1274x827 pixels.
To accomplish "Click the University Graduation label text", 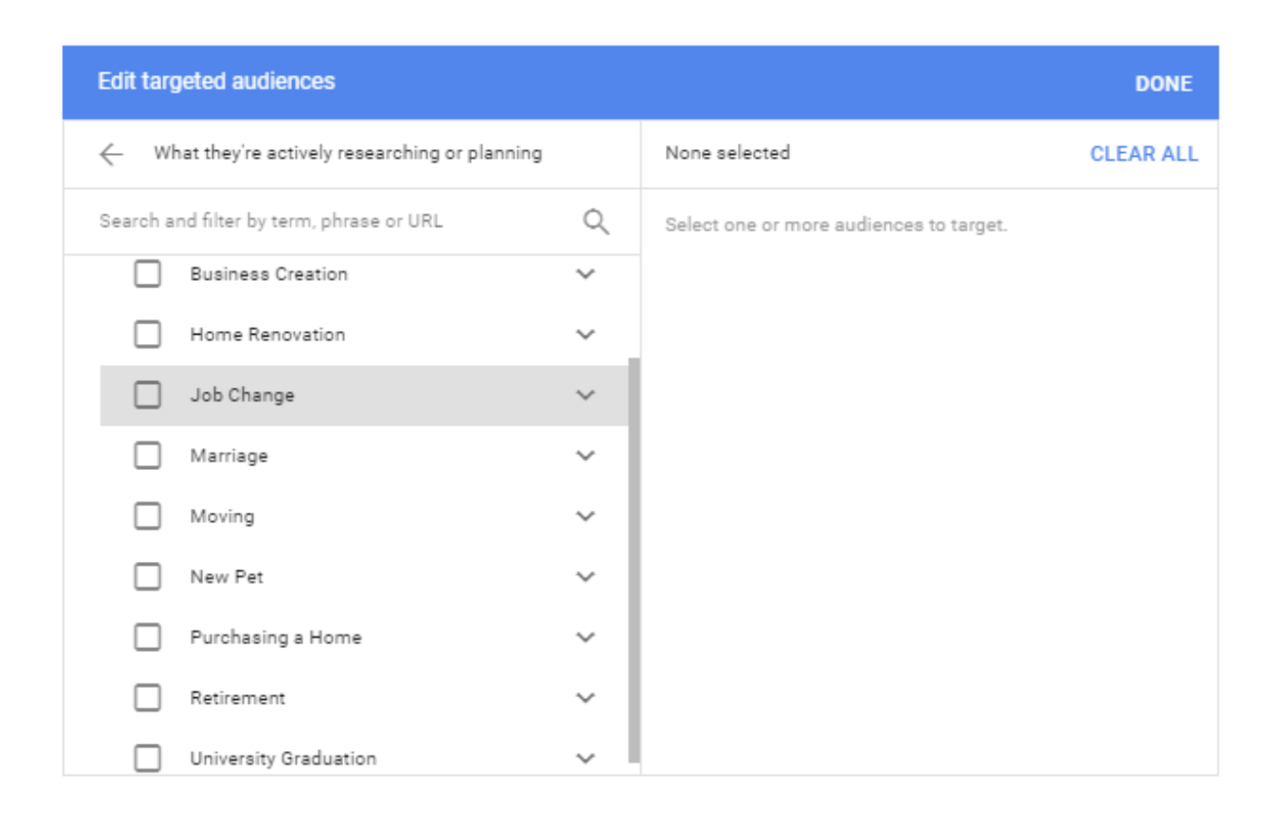I will pyautogui.click(x=283, y=757).
